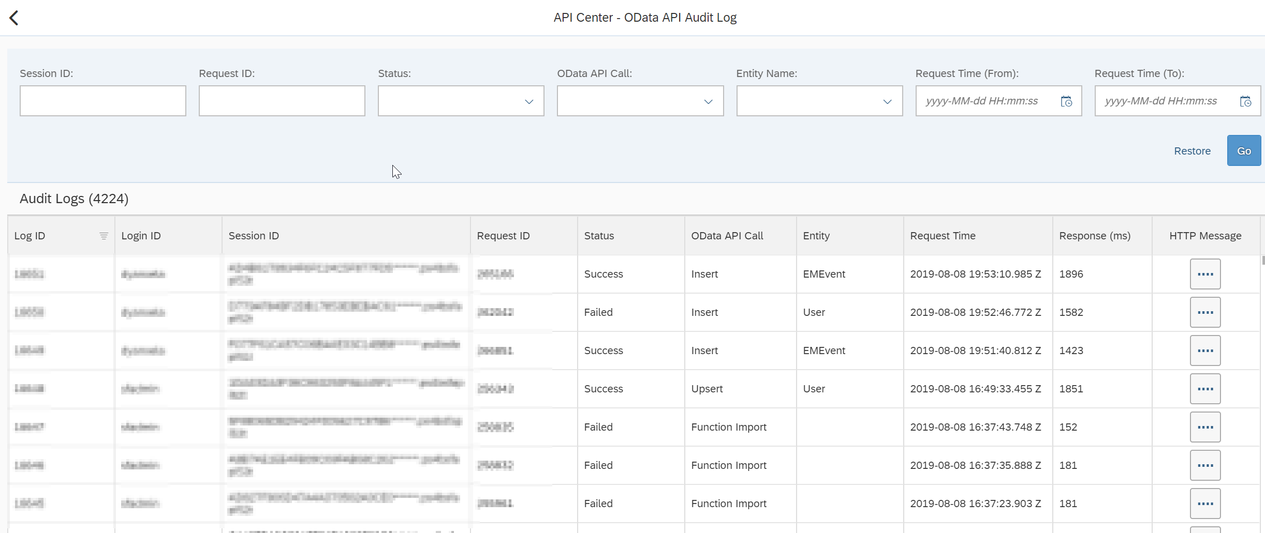Click User entity in the Upsert row
Image resolution: width=1265 pixels, height=533 pixels.
coord(814,389)
